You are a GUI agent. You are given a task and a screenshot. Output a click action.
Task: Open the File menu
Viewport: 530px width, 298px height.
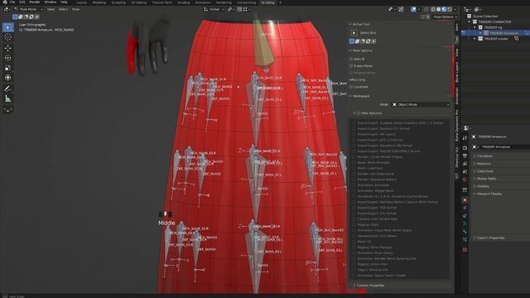12,2
